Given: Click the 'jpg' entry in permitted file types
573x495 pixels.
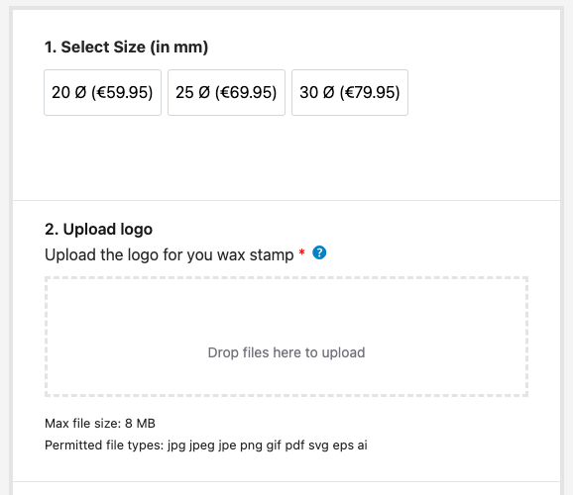Looking at the screenshot, I should pos(176,446).
